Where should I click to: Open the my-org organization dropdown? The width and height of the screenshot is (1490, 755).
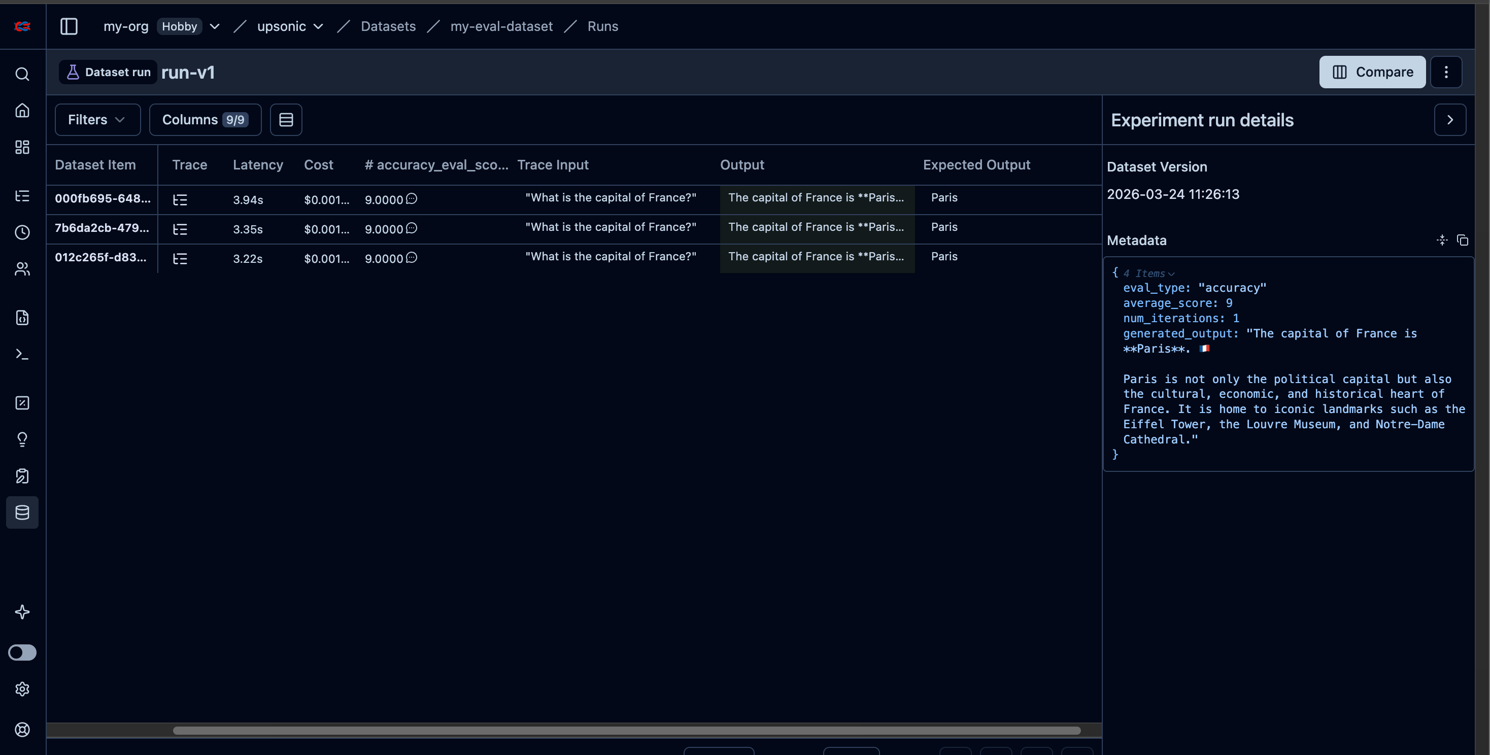coord(215,26)
